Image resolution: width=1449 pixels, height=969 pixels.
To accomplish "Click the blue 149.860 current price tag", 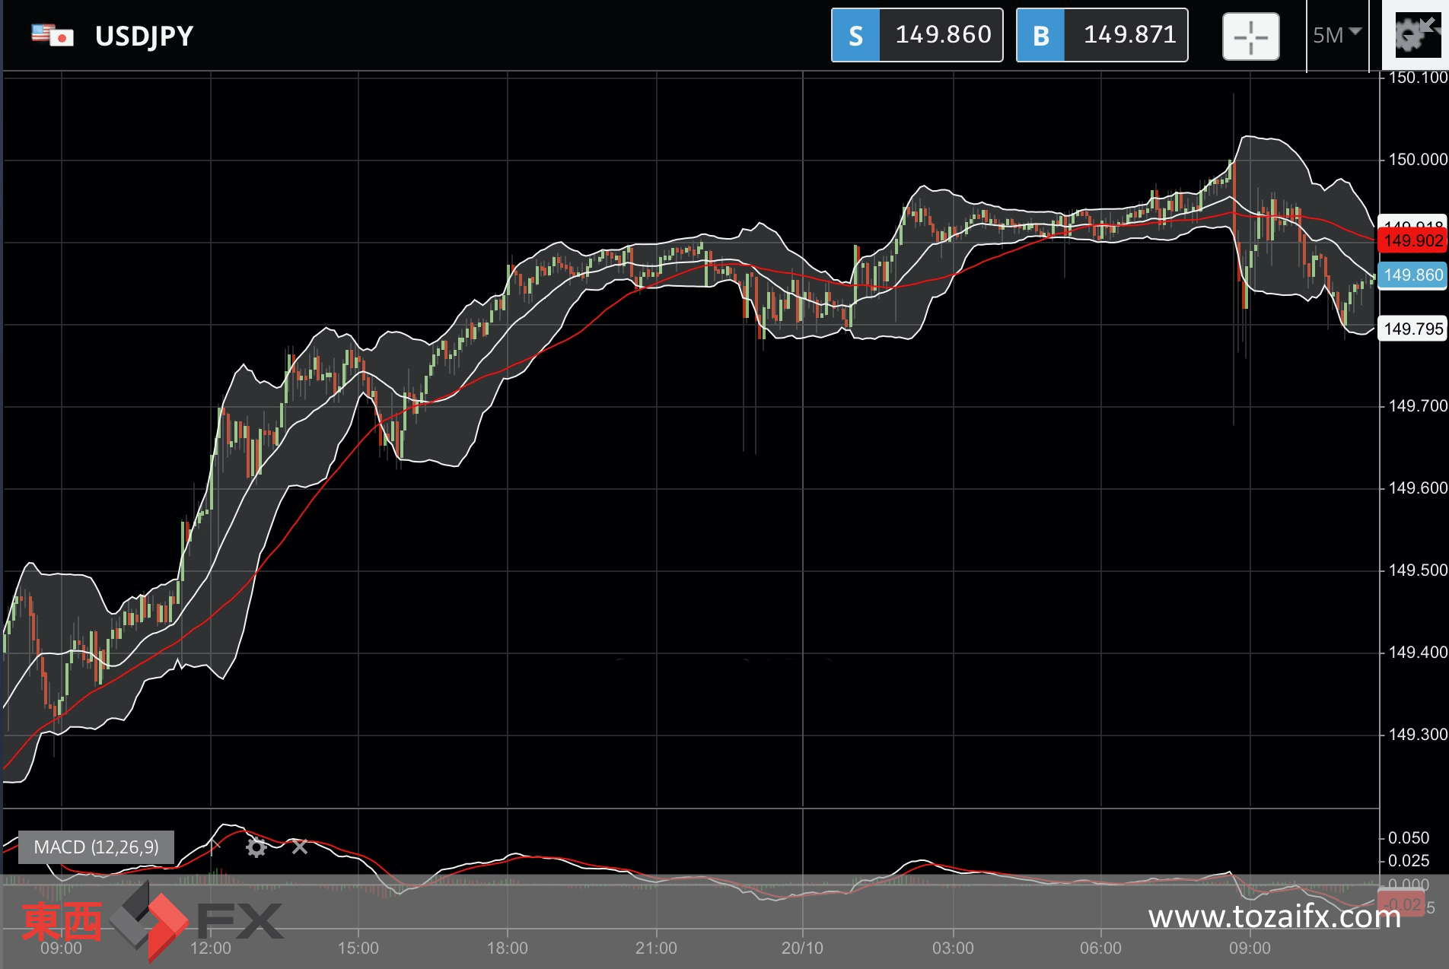I will pos(1412,275).
